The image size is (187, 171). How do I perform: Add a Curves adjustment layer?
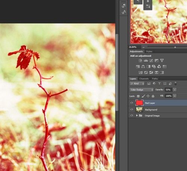click(151, 60)
